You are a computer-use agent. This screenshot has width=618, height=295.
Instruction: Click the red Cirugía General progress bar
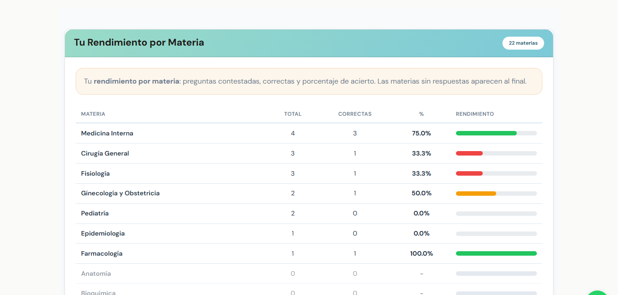469,153
